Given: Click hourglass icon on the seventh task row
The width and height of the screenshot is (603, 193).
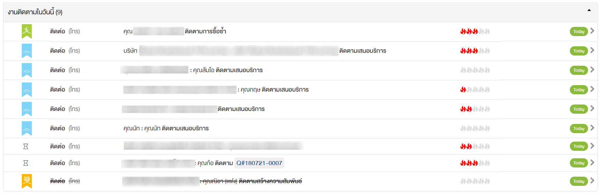Looking at the screenshot, I should pos(26,146).
